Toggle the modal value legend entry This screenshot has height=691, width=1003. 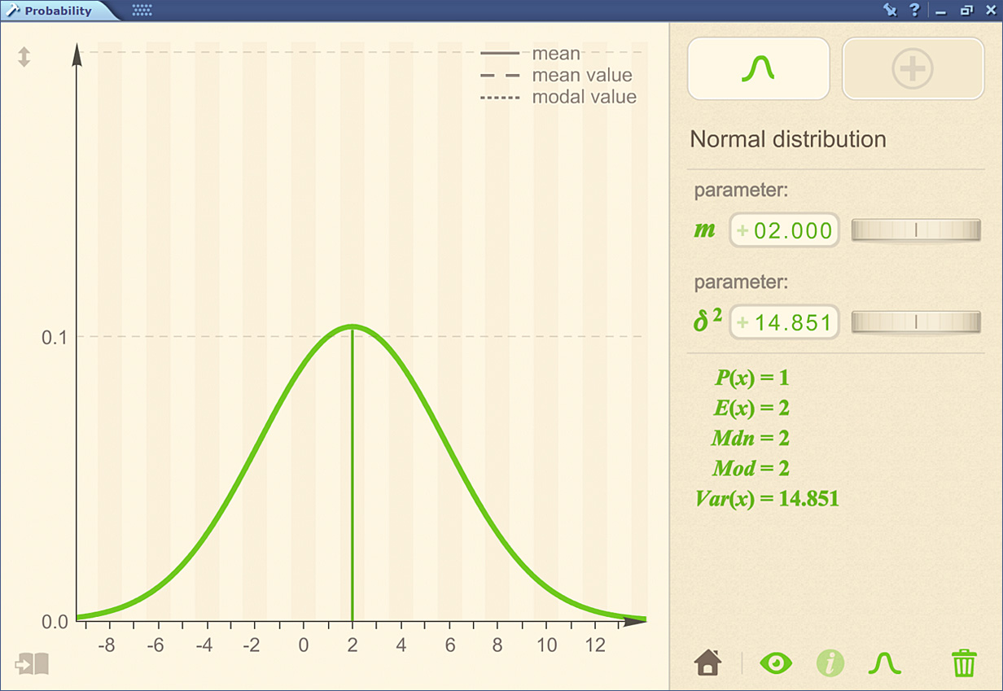[584, 97]
